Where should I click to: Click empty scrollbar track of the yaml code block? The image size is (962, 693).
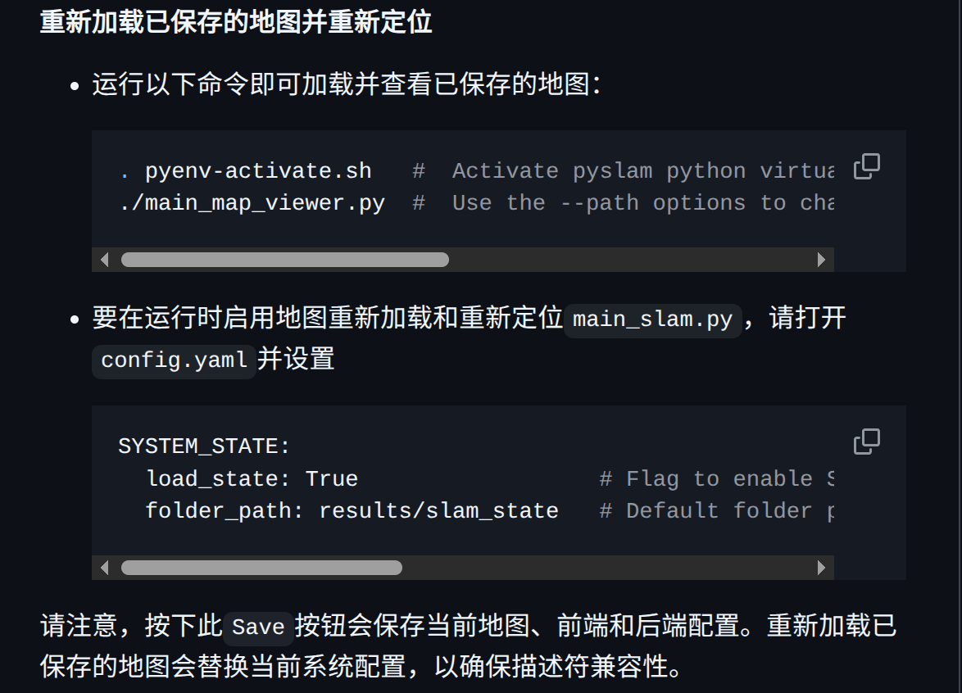coord(606,568)
